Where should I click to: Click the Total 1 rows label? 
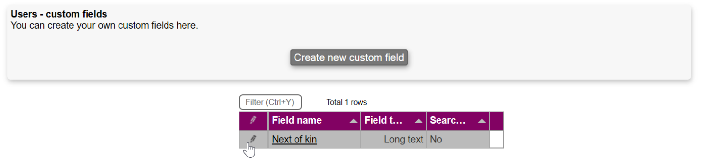tap(346, 102)
